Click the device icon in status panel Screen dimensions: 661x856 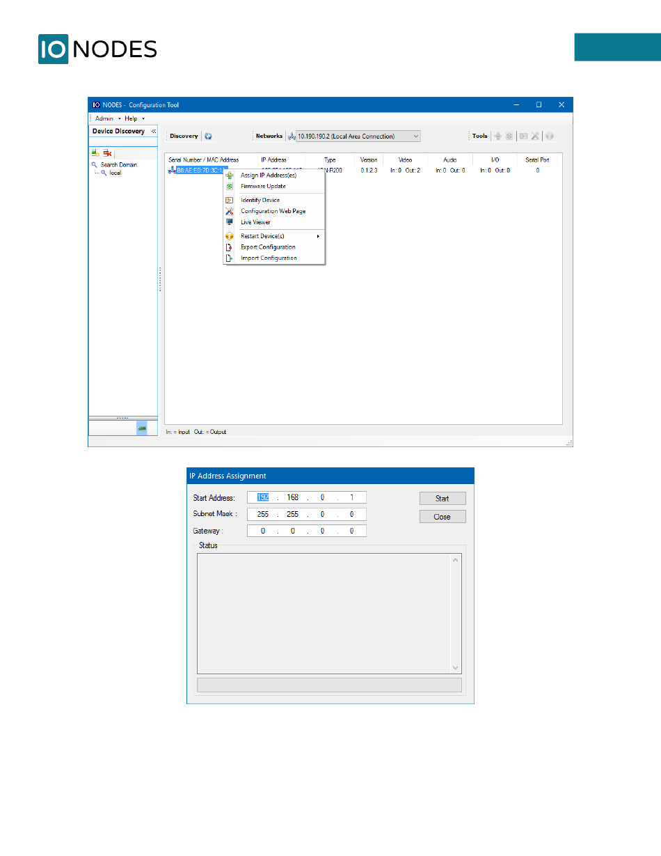(142, 428)
